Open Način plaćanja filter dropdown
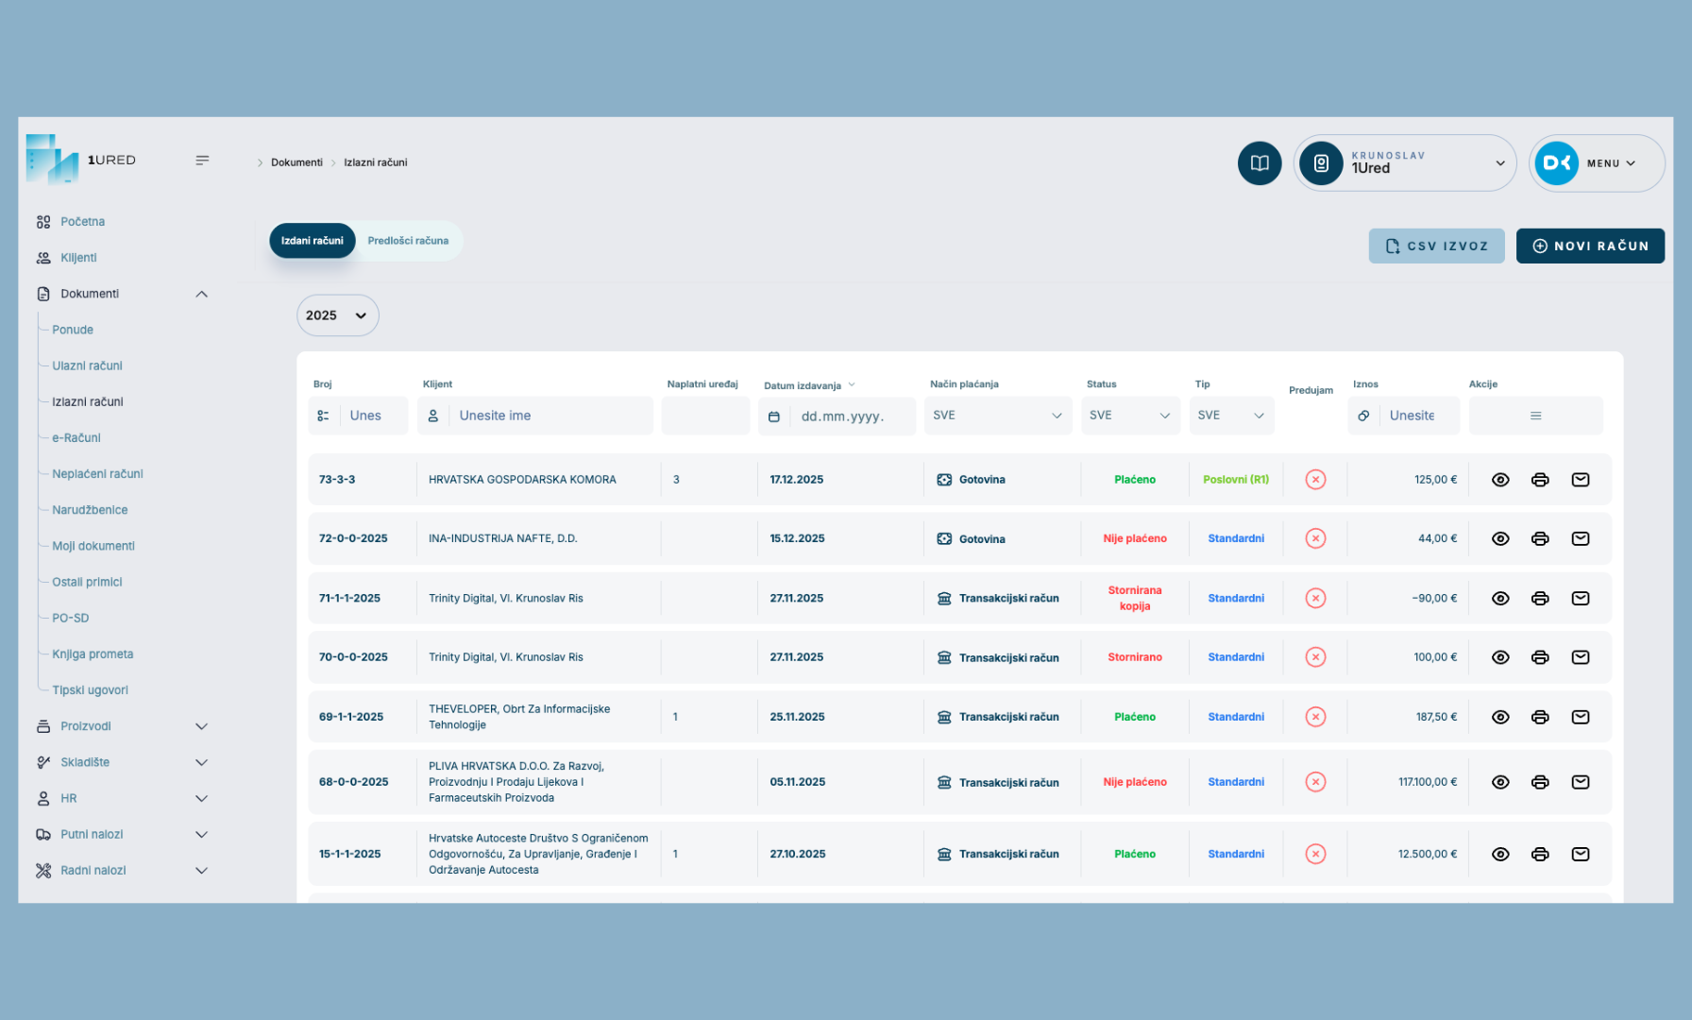 (997, 416)
